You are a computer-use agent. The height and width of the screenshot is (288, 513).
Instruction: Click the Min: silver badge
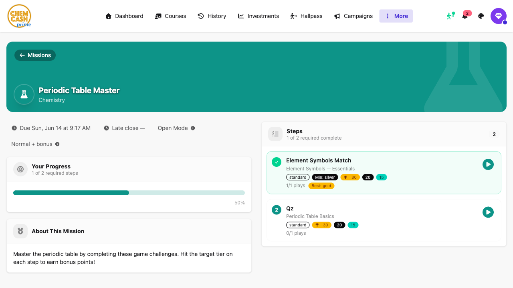click(x=325, y=177)
